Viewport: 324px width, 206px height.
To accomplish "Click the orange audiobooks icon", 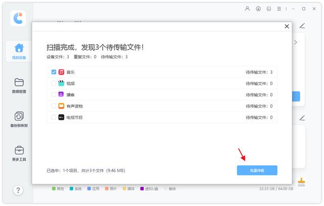I will [61, 106].
